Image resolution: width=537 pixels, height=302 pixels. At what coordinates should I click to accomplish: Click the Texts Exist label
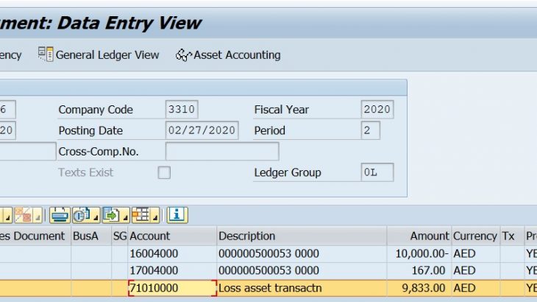(x=85, y=172)
